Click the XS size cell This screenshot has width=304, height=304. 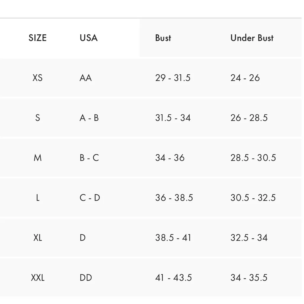pos(38,78)
